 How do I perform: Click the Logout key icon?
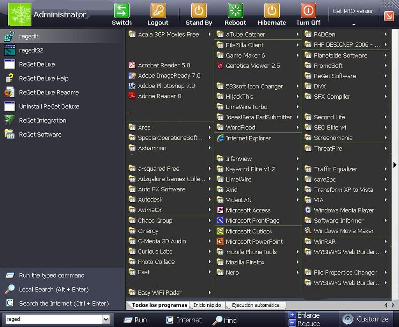pos(158,11)
